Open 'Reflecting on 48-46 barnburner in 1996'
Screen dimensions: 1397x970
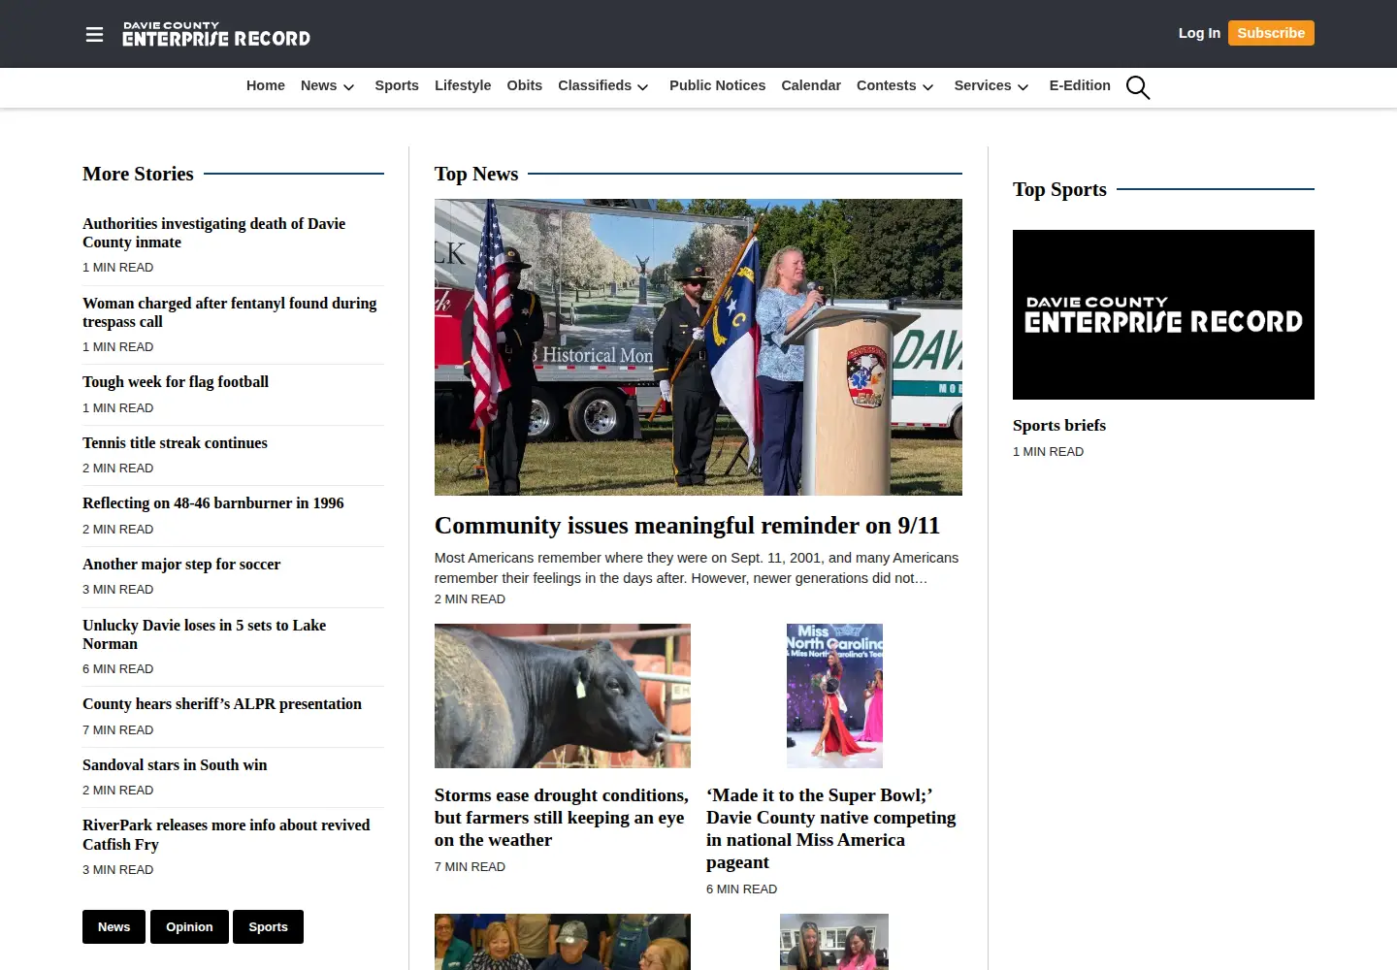[x=213, y=503]
